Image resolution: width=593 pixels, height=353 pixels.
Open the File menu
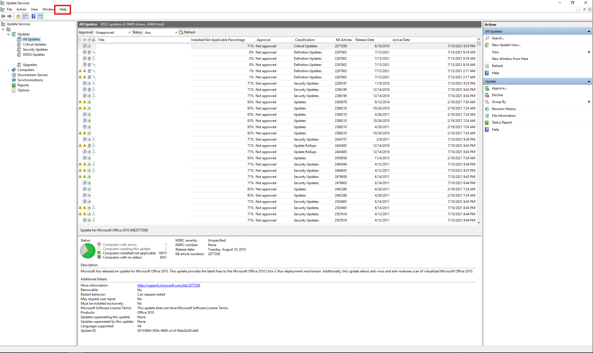coord(9,9)
